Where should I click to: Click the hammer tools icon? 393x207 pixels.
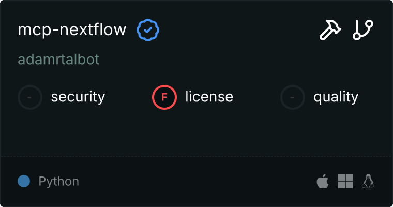[329, 30]
